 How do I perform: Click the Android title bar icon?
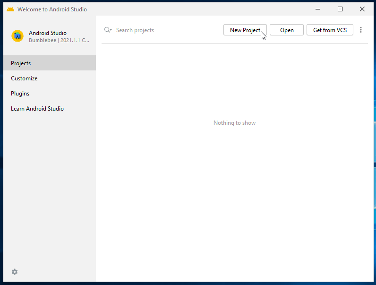coord(10,9)
